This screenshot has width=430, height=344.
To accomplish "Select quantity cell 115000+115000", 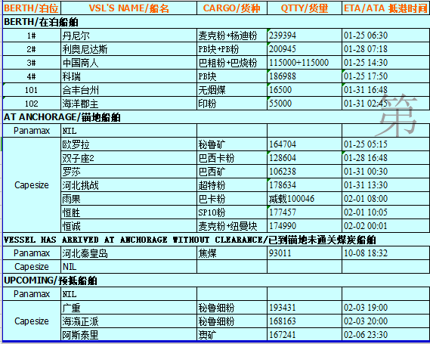I will pyautogui.click(x=305, y=63).
